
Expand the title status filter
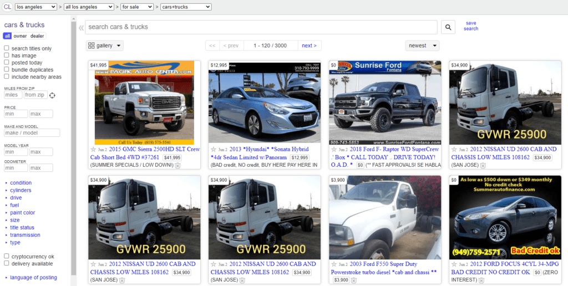(22, 228)
